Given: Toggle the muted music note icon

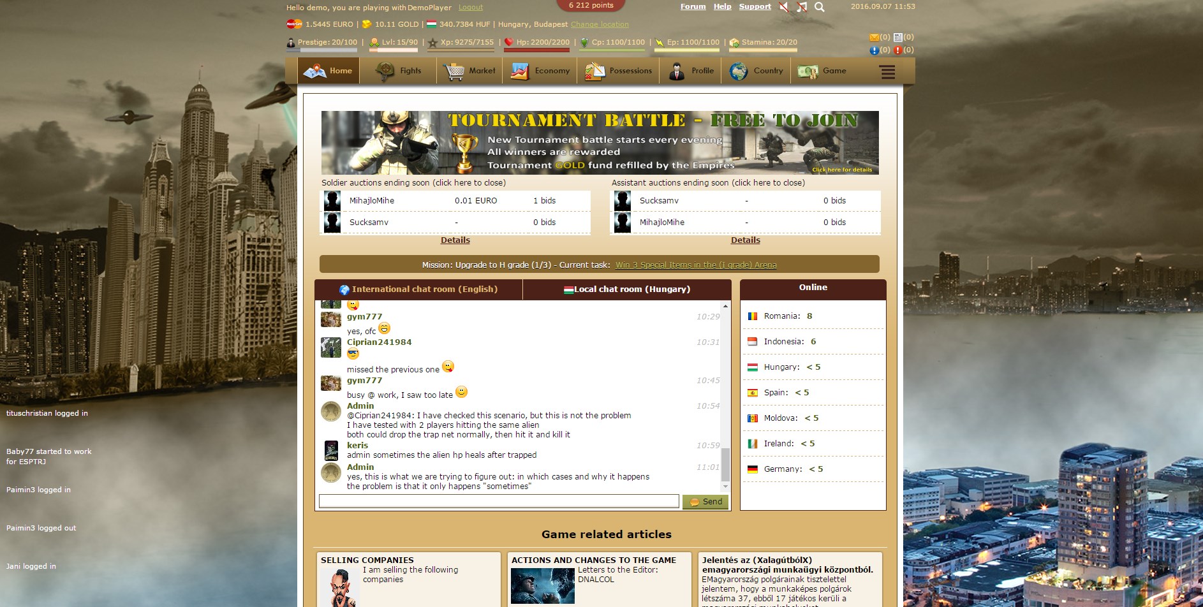Looking at the screenshot, I should point(802,7).
